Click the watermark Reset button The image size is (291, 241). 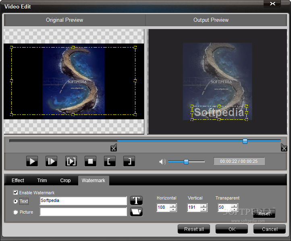pos(264,214)
